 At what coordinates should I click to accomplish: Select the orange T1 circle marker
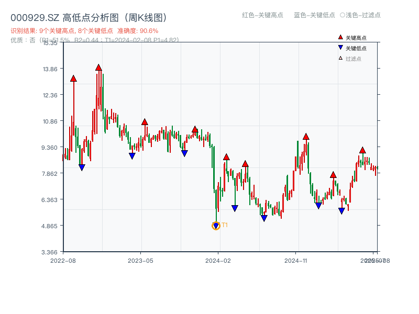[216, 226]
